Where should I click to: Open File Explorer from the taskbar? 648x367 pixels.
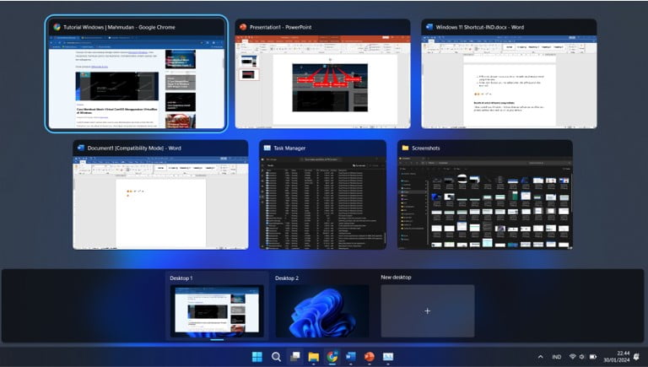313,357
